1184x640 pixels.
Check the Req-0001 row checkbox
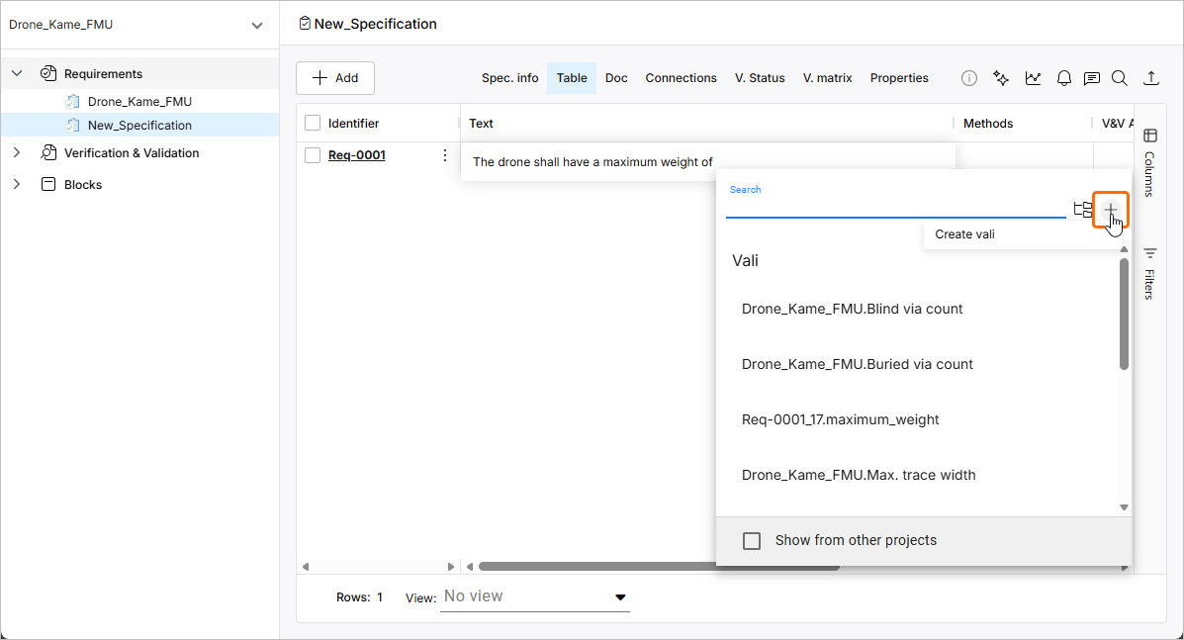click(x=313, y=155)
